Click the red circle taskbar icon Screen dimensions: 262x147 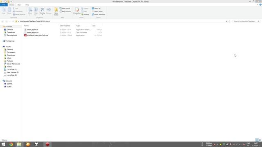47,144
